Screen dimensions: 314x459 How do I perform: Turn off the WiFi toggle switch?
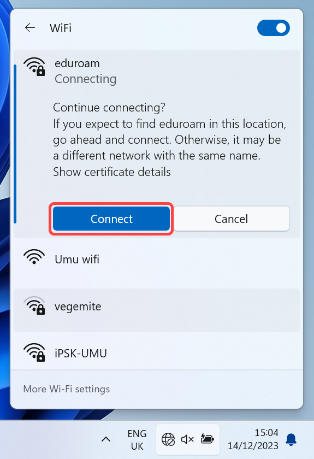[x=274, y=28]
